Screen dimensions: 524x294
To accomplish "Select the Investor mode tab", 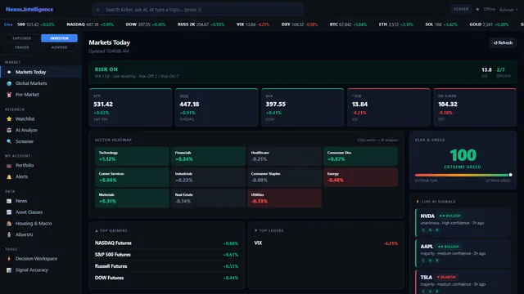I will 59,38.
